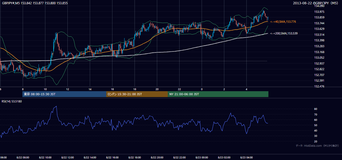Select the 40 SMA label 153.776
The image size is (342, 160).
tap(283, 22)
